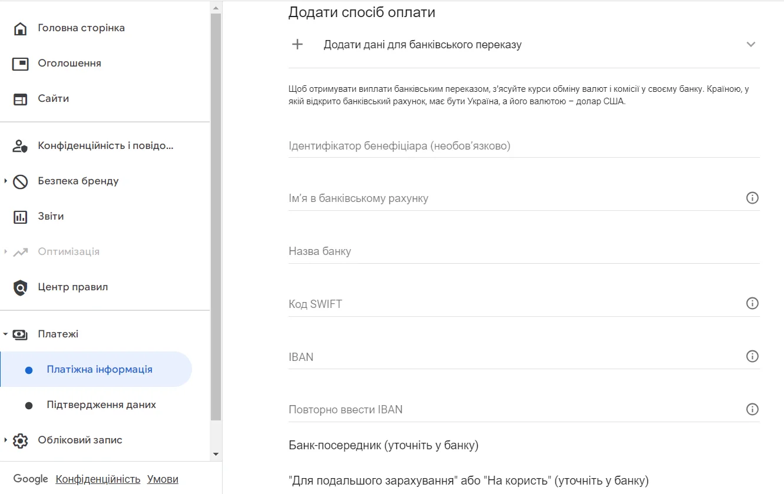Open the Оптимізація menu item

click(69, 252)
